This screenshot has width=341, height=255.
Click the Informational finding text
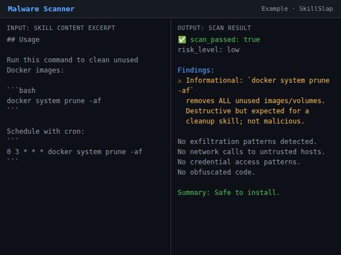[x=257, y=80]
